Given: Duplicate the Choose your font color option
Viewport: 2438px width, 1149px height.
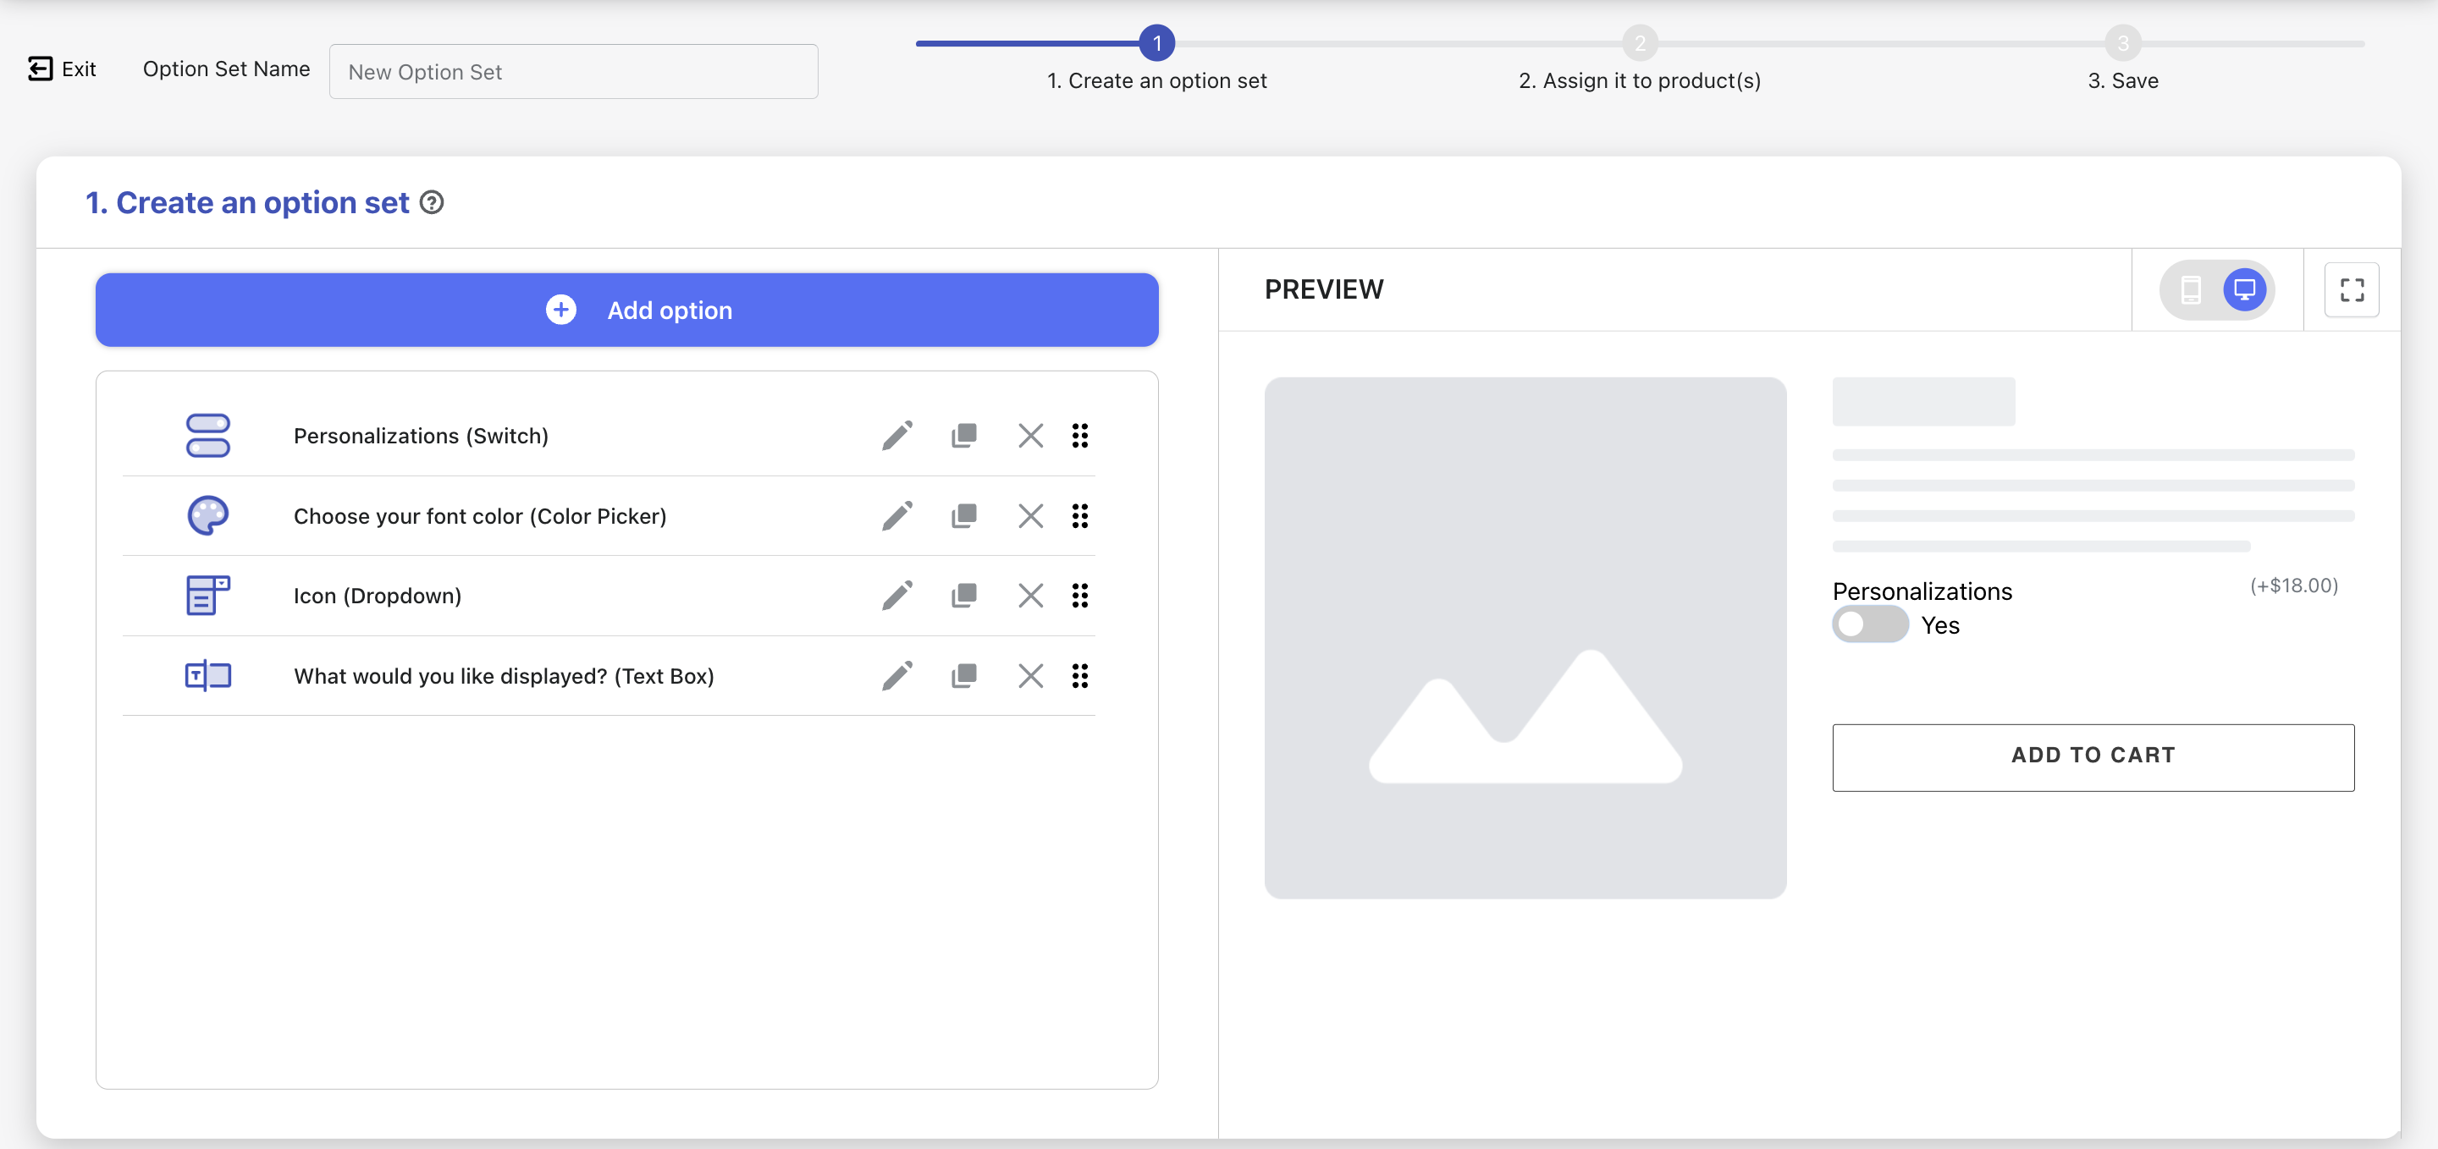Looking at the screenshot, I should point(963,516).
